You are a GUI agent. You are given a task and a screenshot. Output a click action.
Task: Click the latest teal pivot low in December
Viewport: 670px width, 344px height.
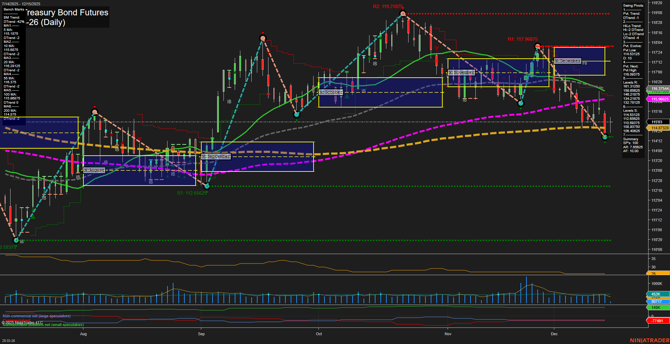(x=605, y=137)
